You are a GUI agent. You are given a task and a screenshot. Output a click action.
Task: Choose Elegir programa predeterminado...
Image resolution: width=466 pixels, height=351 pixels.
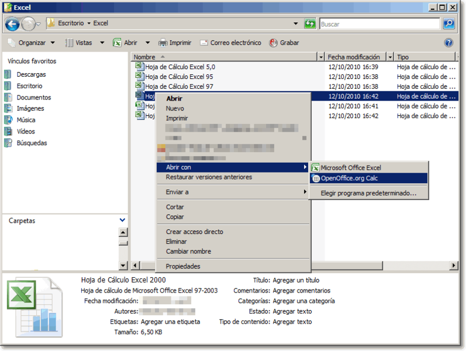coord(368,194)
